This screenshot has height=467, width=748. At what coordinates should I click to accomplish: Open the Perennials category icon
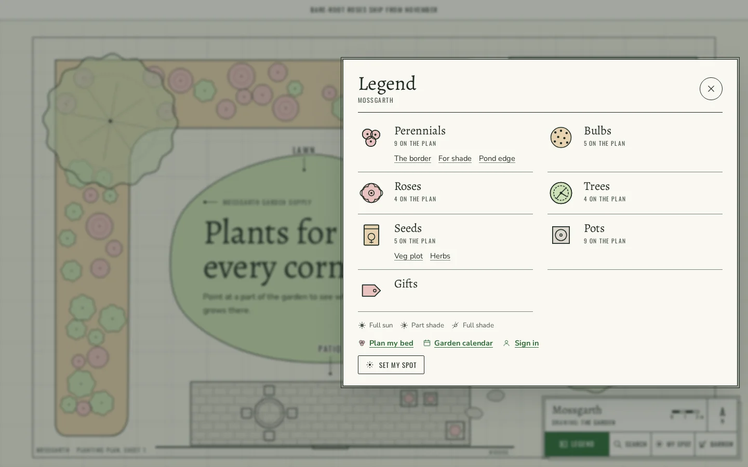click(x=371, y=138)
